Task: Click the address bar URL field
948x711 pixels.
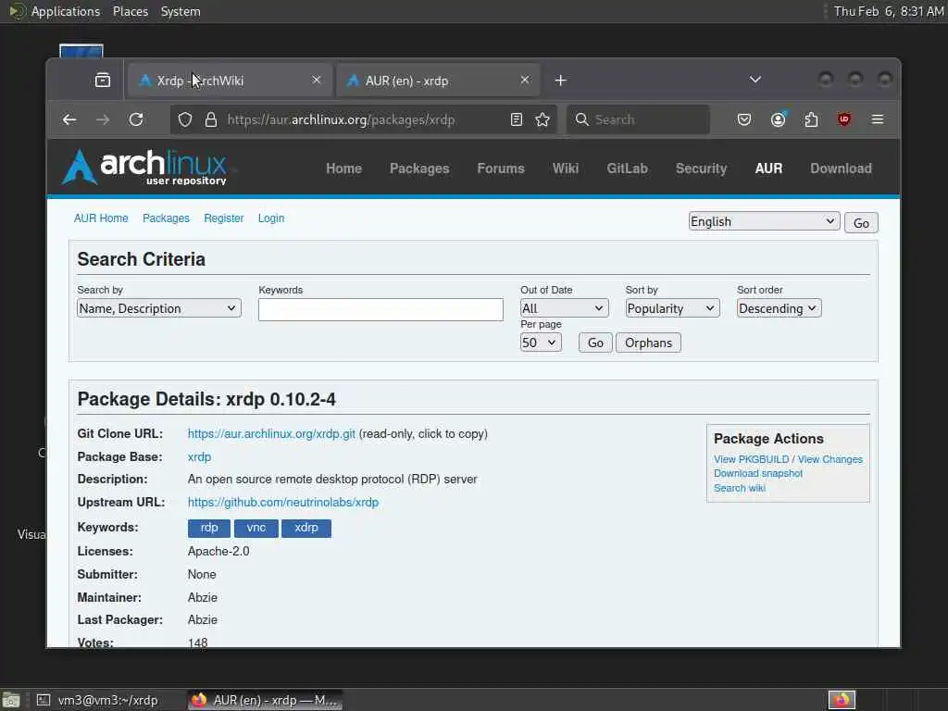Action: [363, 119]
